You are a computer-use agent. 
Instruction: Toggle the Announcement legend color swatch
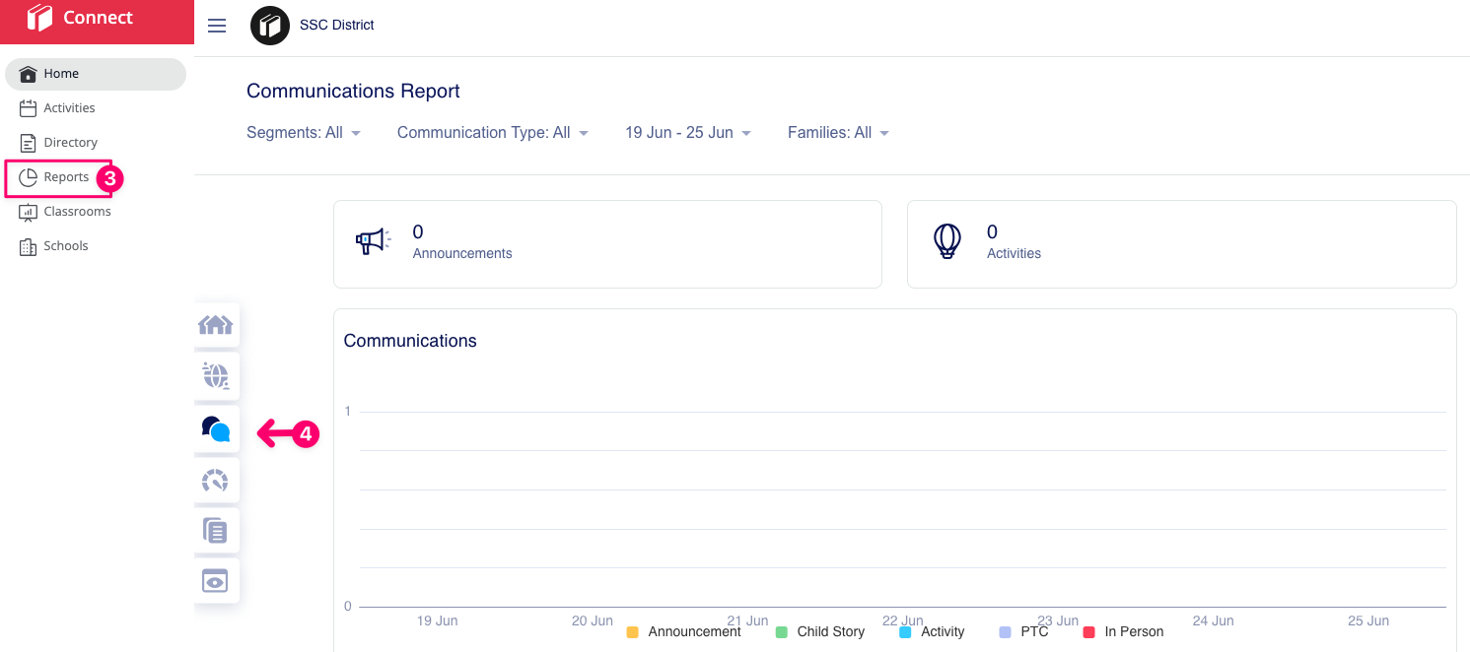[x=633, y=632]
